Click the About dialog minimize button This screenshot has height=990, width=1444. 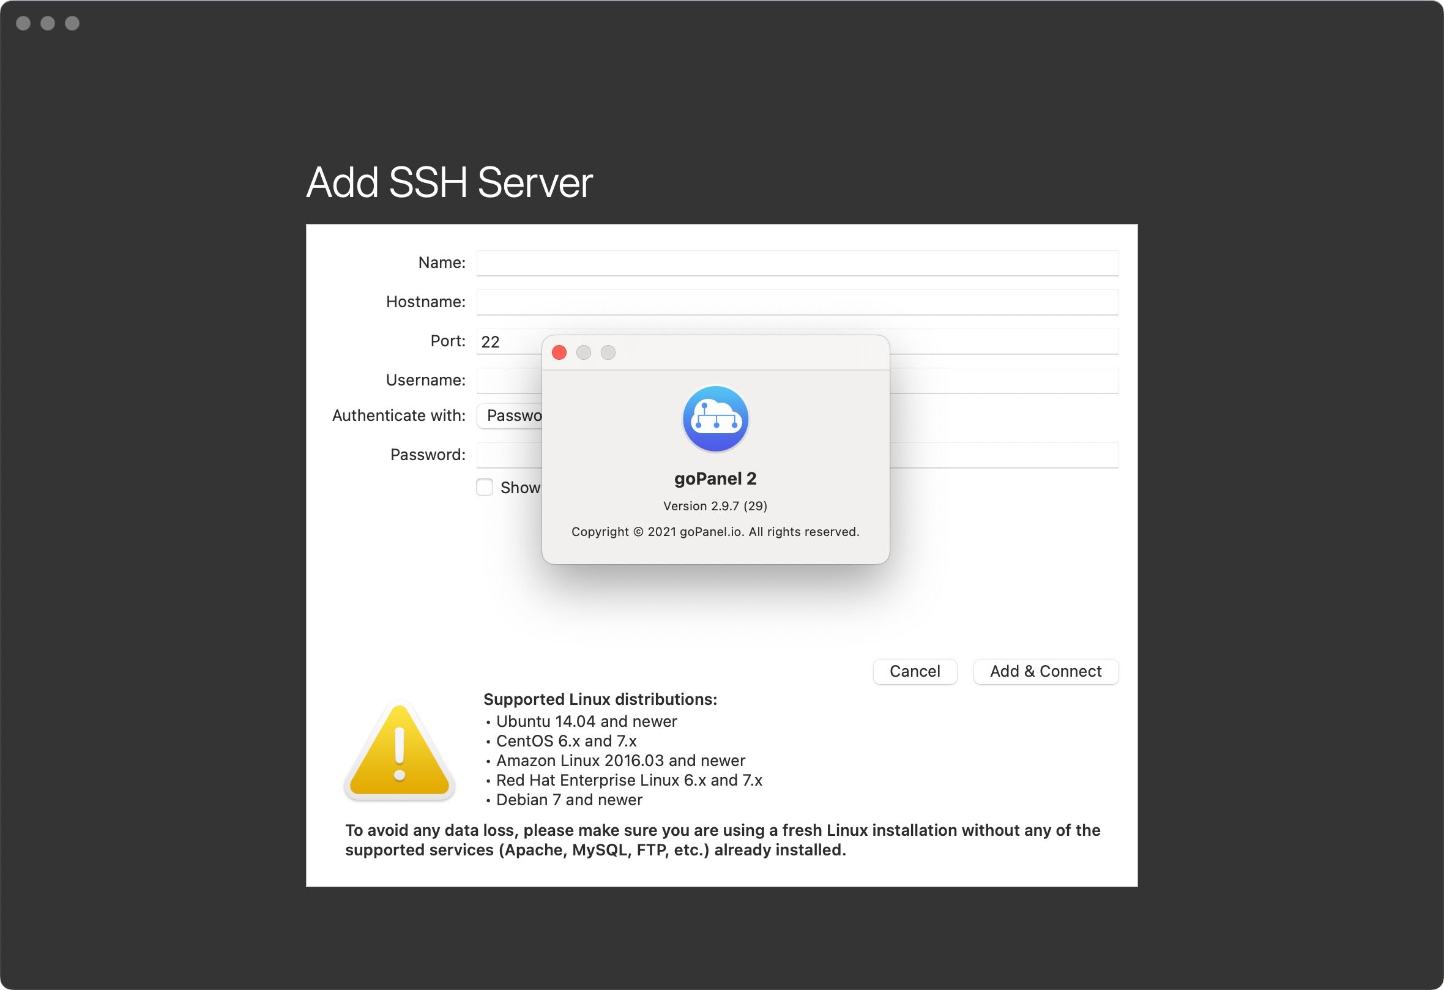584,353
